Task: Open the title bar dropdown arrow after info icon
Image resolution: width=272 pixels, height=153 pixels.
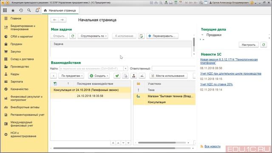Action: tap(255, 3)
